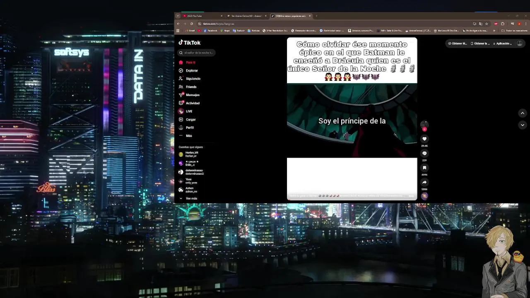Screen dimensions: 530x298
Task: Click the browser back arrow
Action: pyautogui.click(x=178, y=24)
